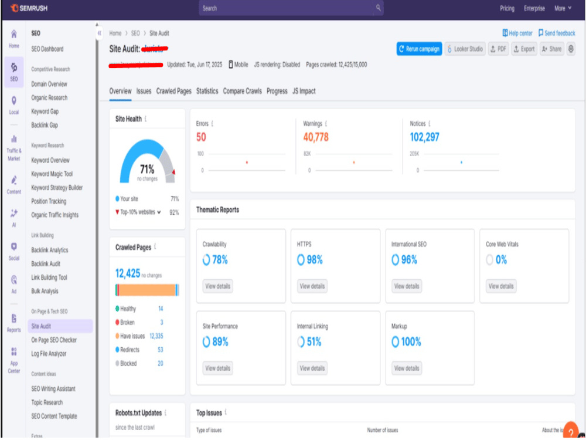
Task: Click the Export button
Action: [524, 49]
